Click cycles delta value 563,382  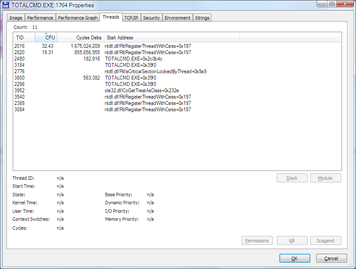click(91, 78)
